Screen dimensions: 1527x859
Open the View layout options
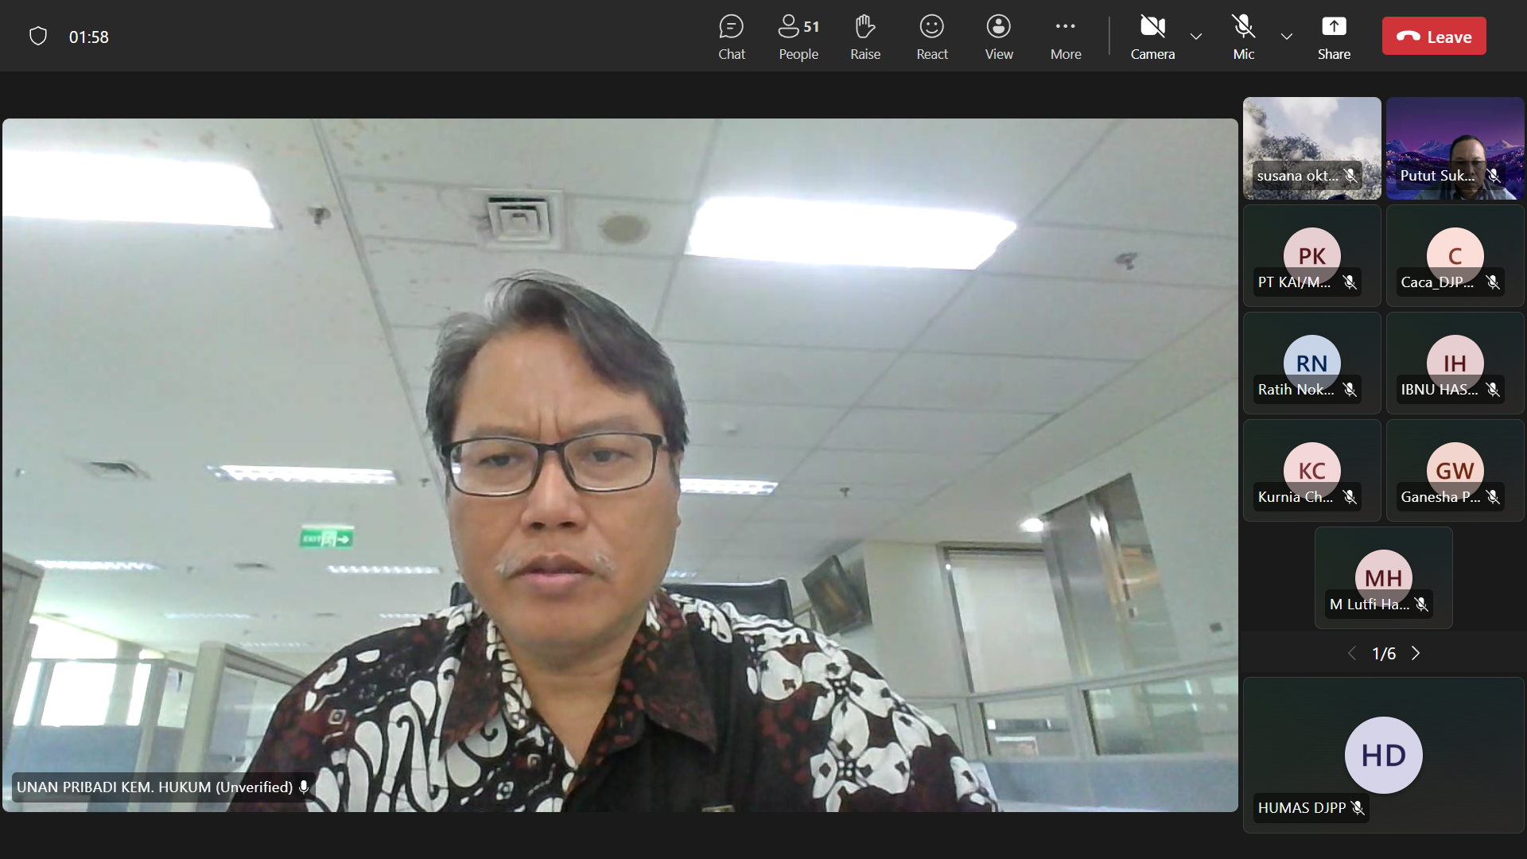tap(998, 37)
